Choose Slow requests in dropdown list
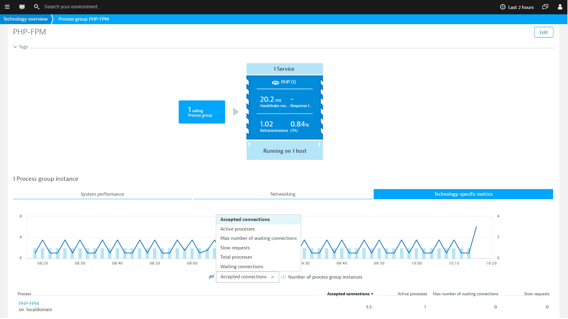 258,248
